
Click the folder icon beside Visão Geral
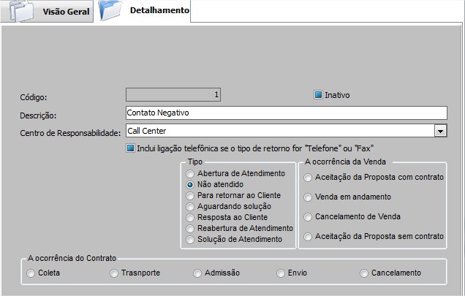[20, 12]
